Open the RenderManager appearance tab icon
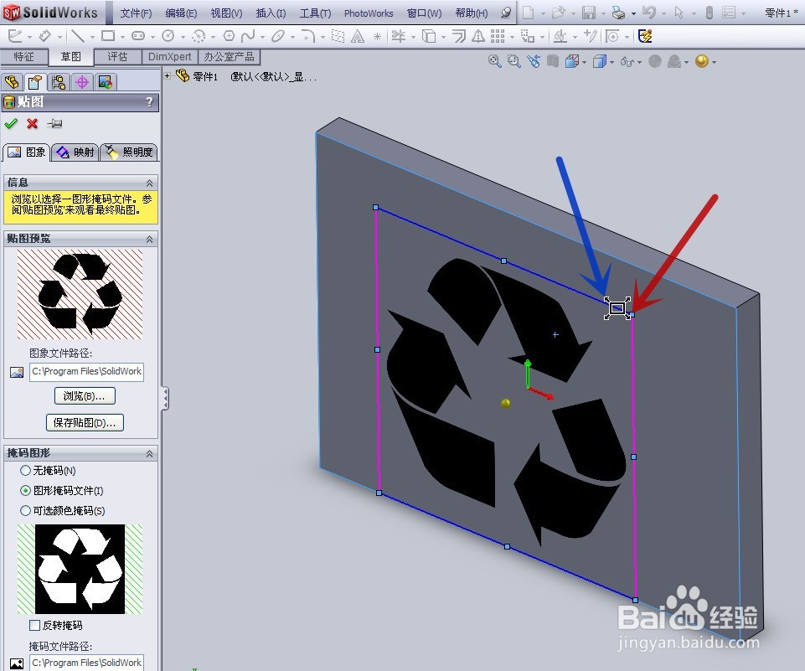Viewport: 805px width, 671px height. pos(106,82)
